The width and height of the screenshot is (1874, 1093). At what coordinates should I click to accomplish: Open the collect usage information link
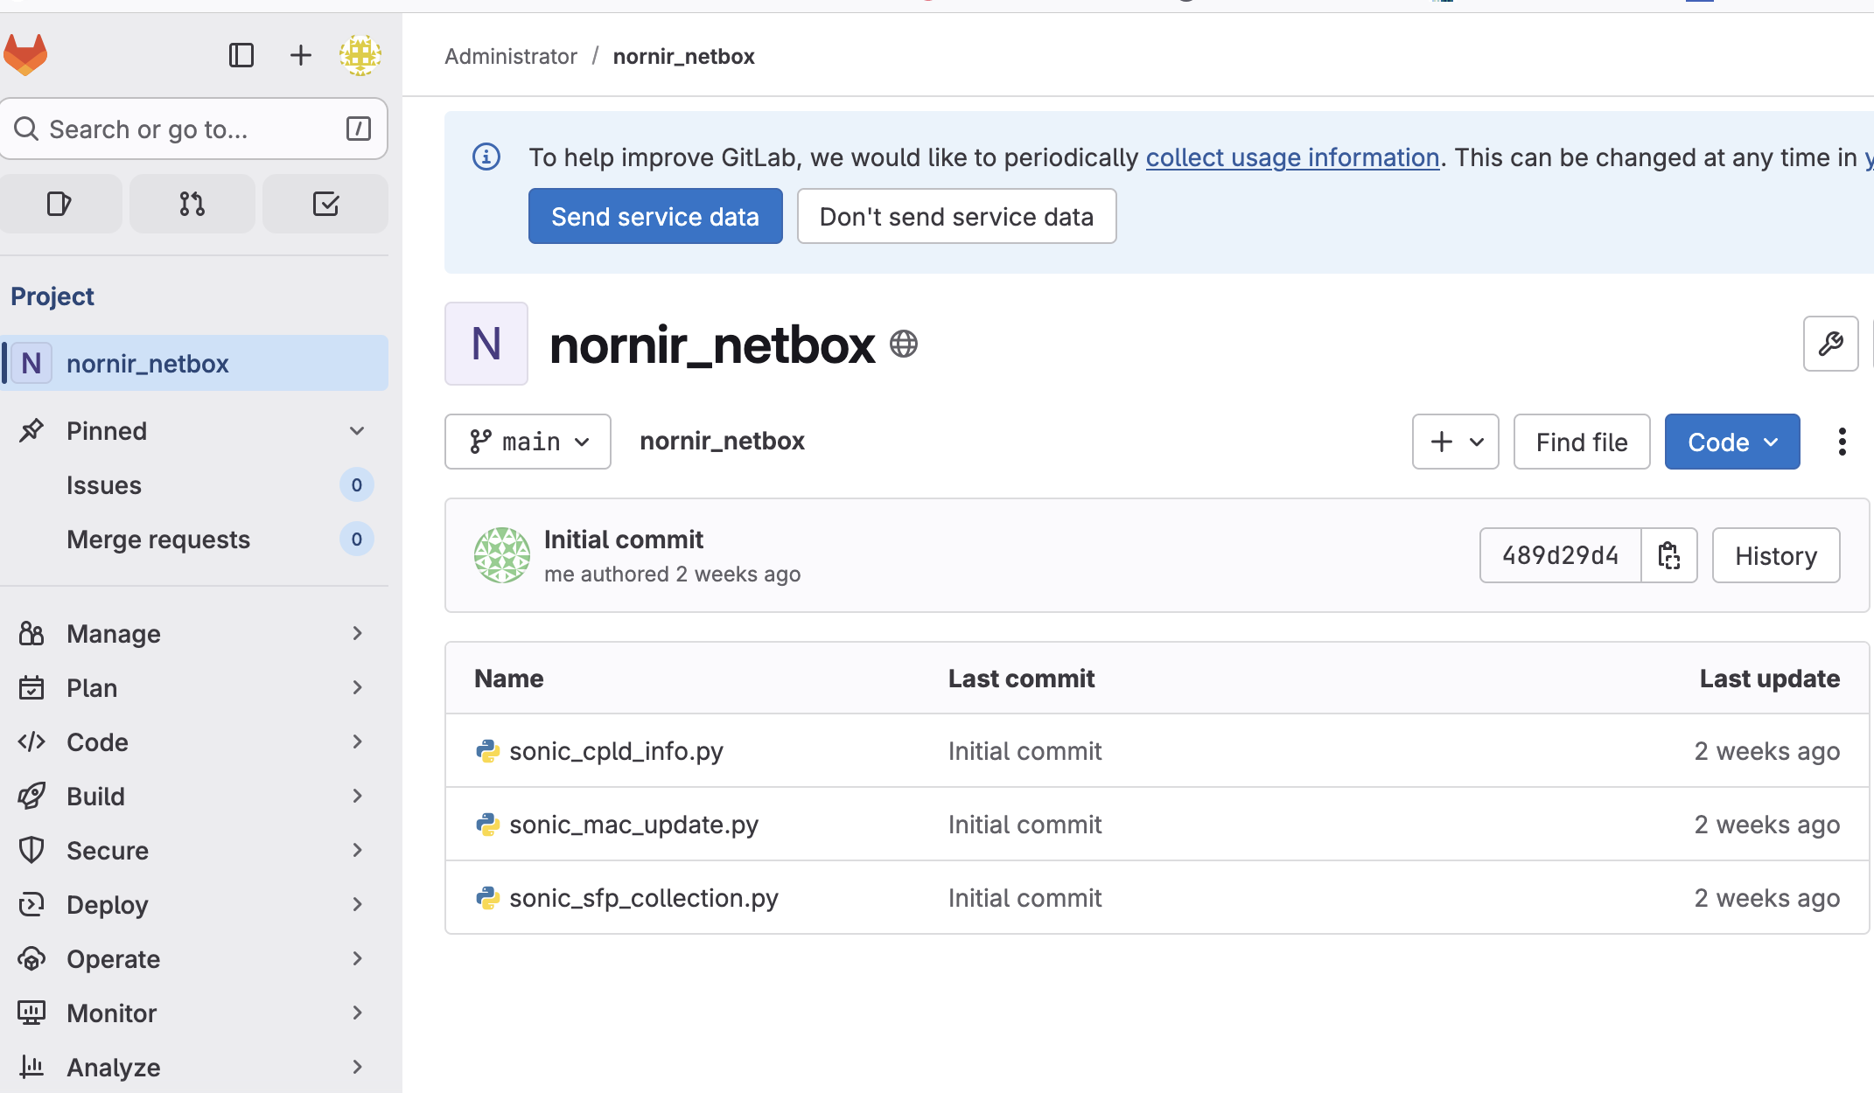(1292, 157)
